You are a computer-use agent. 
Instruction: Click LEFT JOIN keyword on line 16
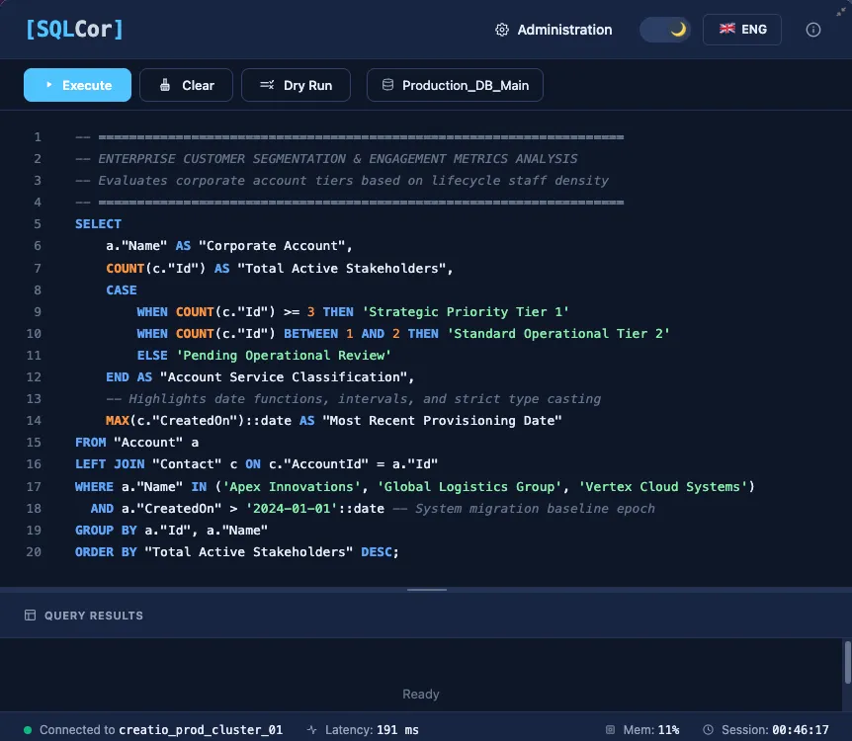tap(110, 464)
